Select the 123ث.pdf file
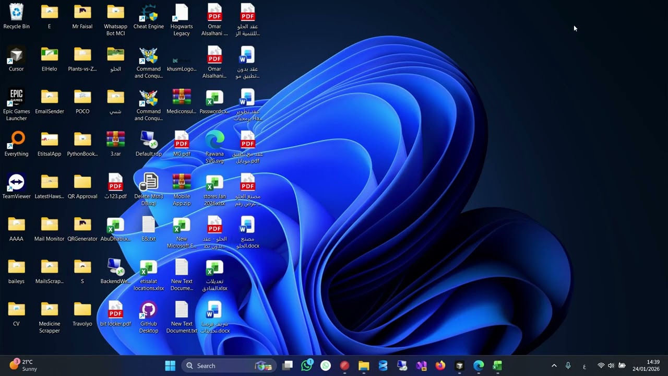 tap(115, 186)
